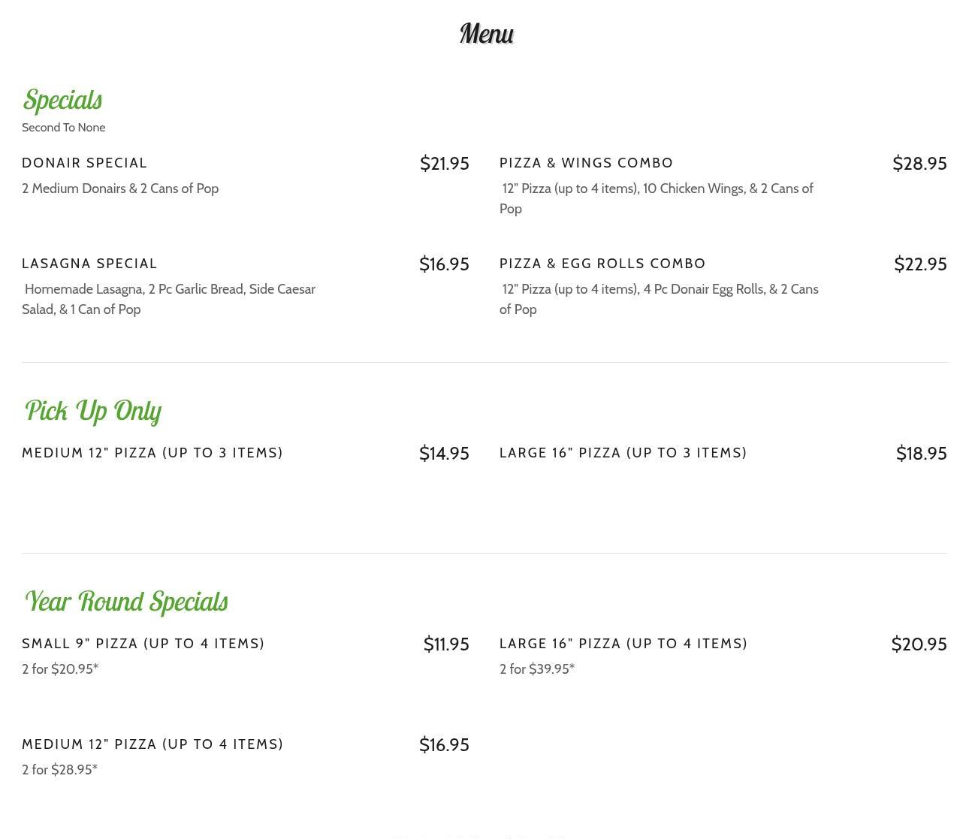The height and width of the screenshot is (839, 969).
Task: Click the $21.95 Donair Special price
Action: [444, 164]
